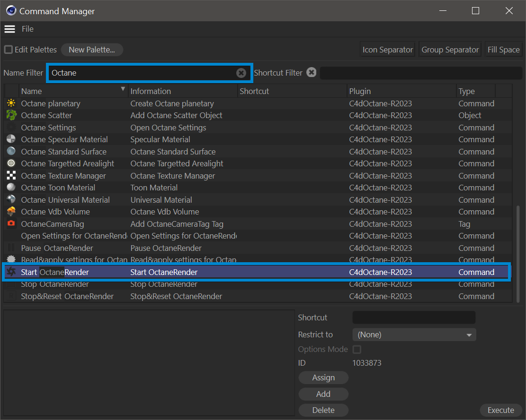Click the Shortcut input field
This screenshot has height=420, width=526.
(x=414, y=318)
